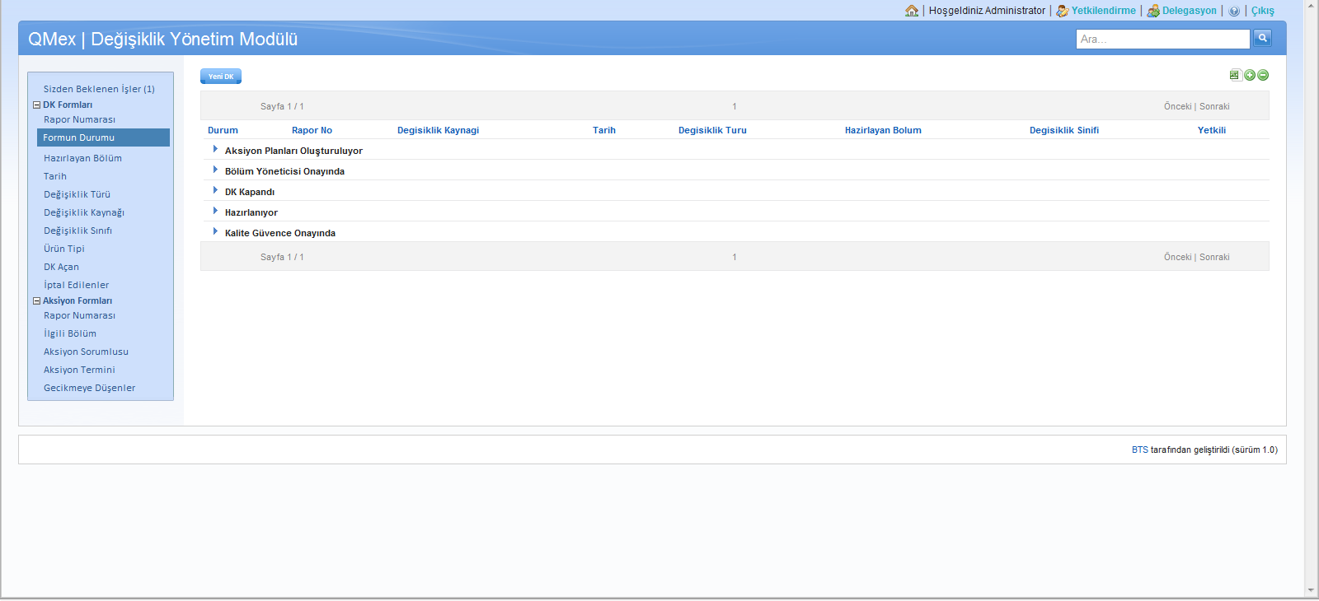Expand the Bölüm Yöneticisi Onayında group
Screen dimensions: 1319x601
[x=215, y=170]
